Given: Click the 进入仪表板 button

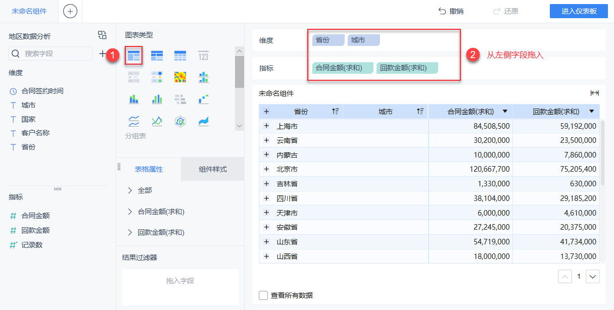Looking at the screenshot, I should 579,11.
